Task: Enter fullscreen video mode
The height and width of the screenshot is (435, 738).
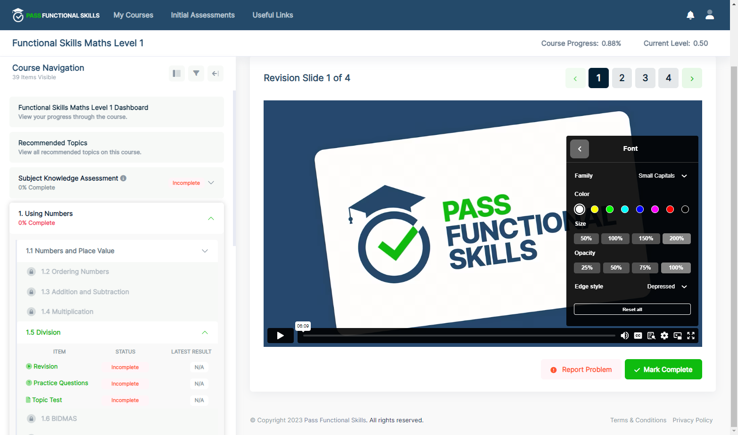Action: (691, 336)
